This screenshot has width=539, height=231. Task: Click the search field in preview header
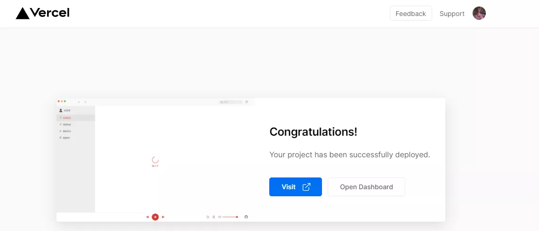[x=231, y=102]
